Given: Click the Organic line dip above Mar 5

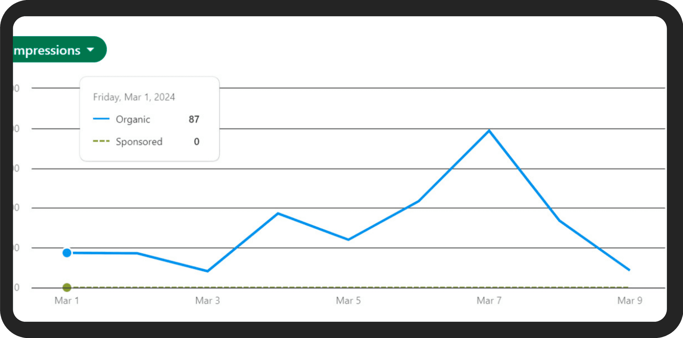Looking at the screenshot, I should point(348,240).
